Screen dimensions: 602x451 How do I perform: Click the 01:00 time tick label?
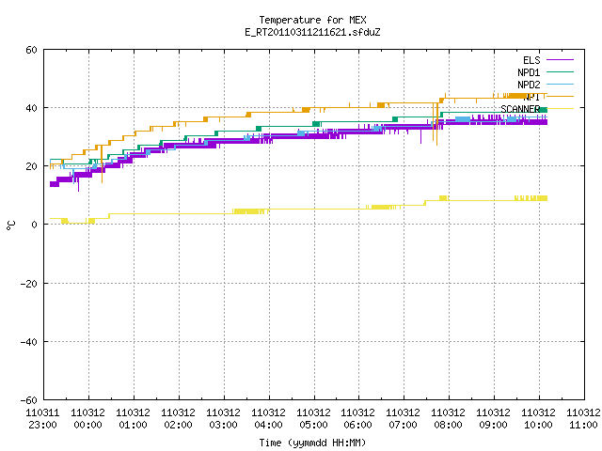(x=133, y=426)
